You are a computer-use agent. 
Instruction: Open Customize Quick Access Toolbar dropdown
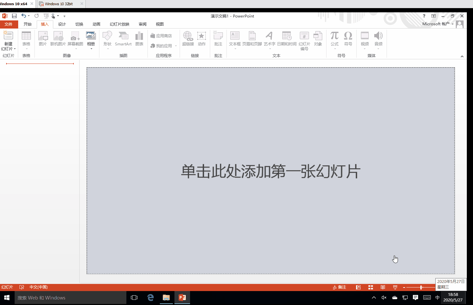pos(64,16)
